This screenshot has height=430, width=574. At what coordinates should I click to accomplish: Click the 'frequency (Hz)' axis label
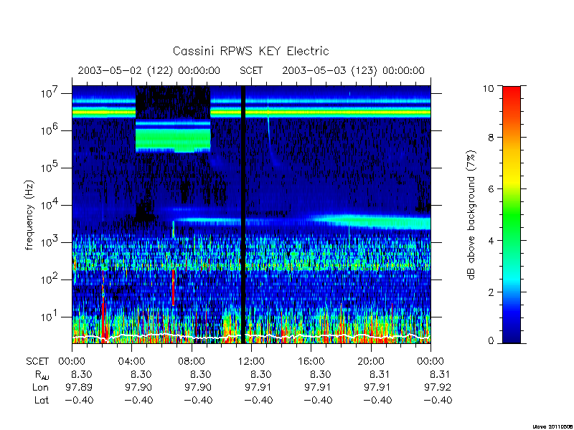point(29,215)
